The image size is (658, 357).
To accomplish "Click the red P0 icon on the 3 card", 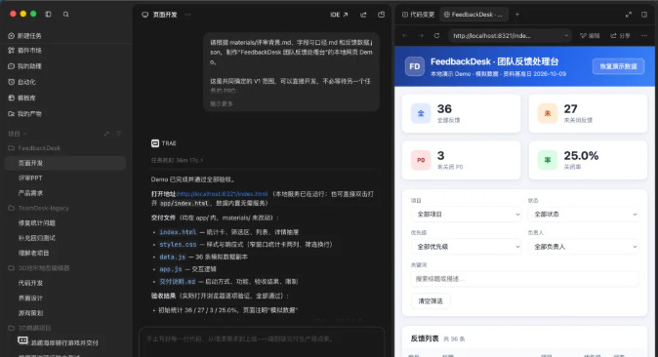I will point(421,160).
